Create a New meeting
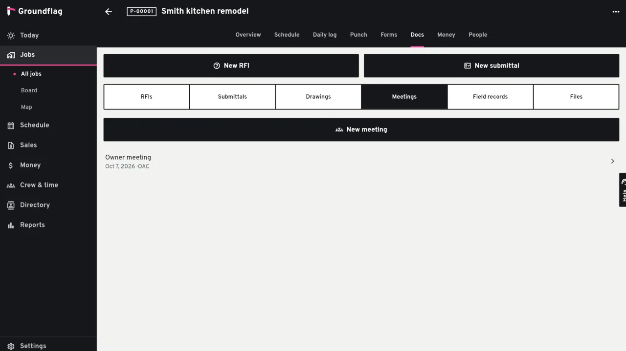 361,129
